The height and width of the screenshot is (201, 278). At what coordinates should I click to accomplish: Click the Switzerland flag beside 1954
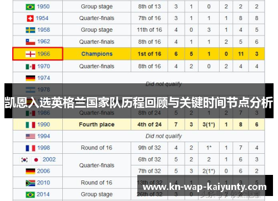coord(30,18)
